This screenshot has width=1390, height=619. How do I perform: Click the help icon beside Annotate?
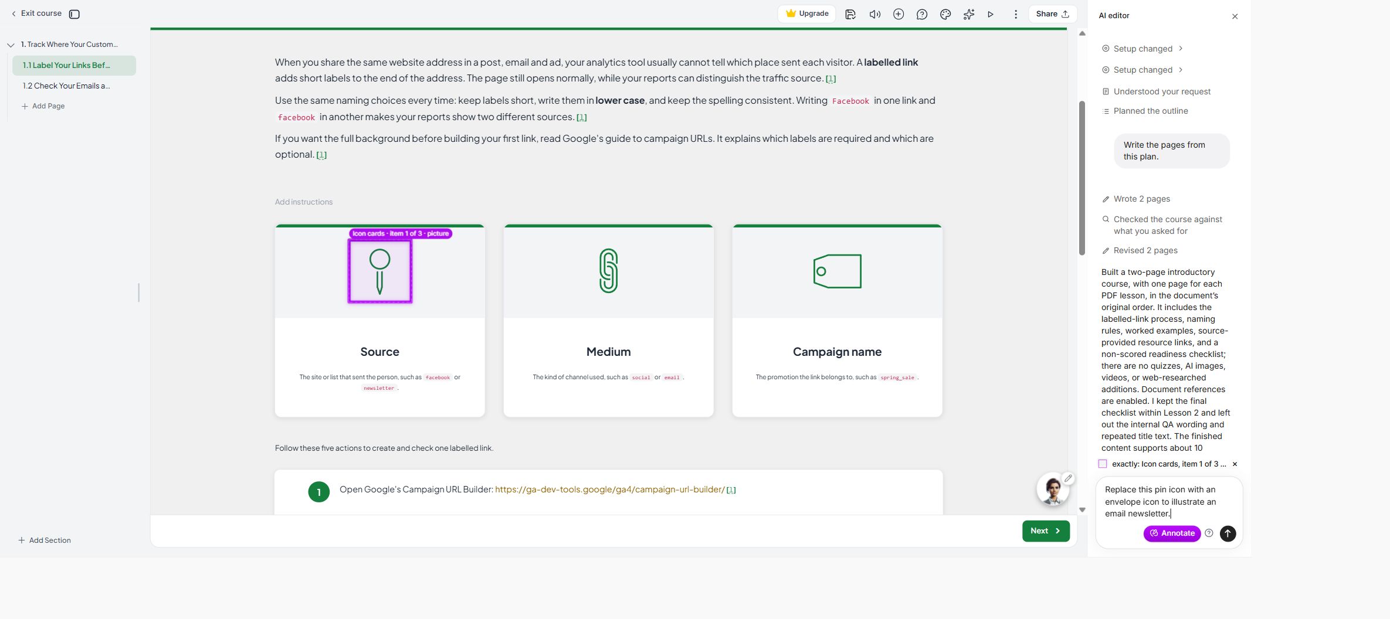click(1209, 533)
